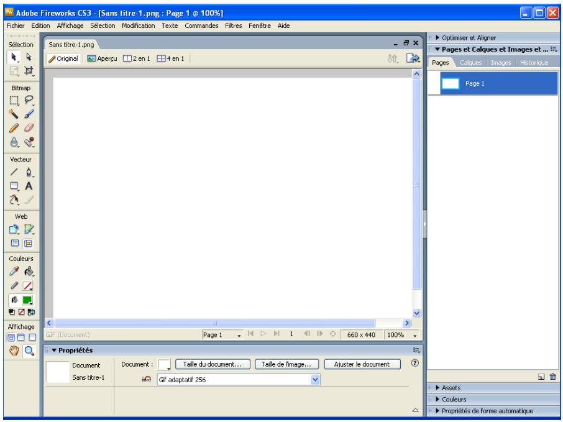
Task: Select the Crop tool
Action: pyautogui.click(x=29, y=71)
